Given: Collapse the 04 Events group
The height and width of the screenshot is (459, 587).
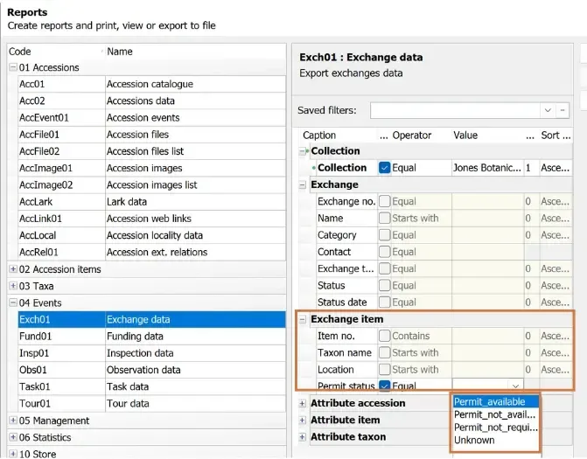Looking at the screenshot, I should (x=13, y=303).
